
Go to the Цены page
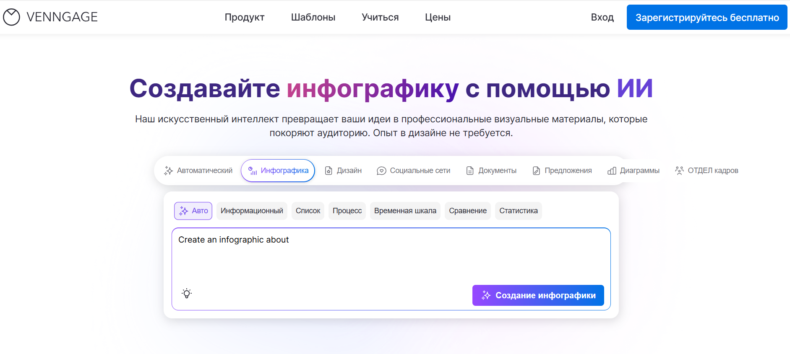coord(438,17)
